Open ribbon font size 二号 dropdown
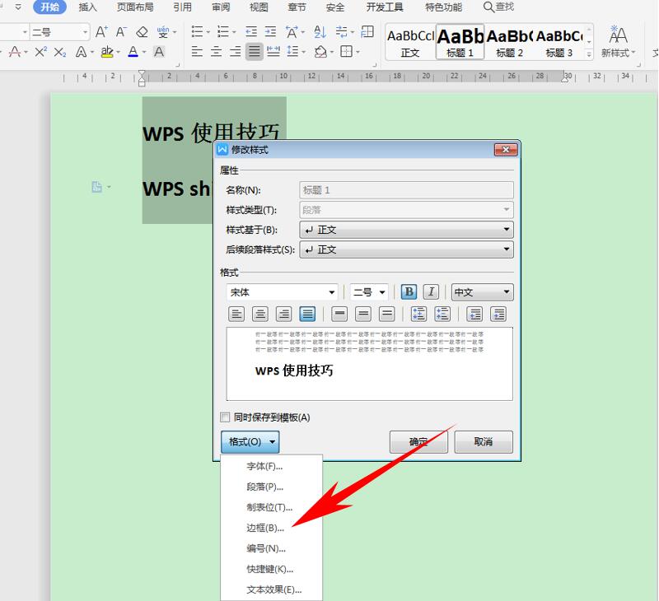Screen dimensions: 659x601 click(x=86, y=32)
